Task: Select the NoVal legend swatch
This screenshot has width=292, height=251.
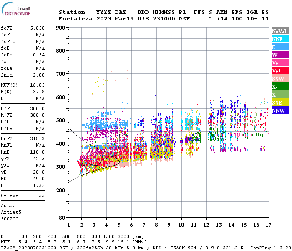Action: tap(280, 31)
